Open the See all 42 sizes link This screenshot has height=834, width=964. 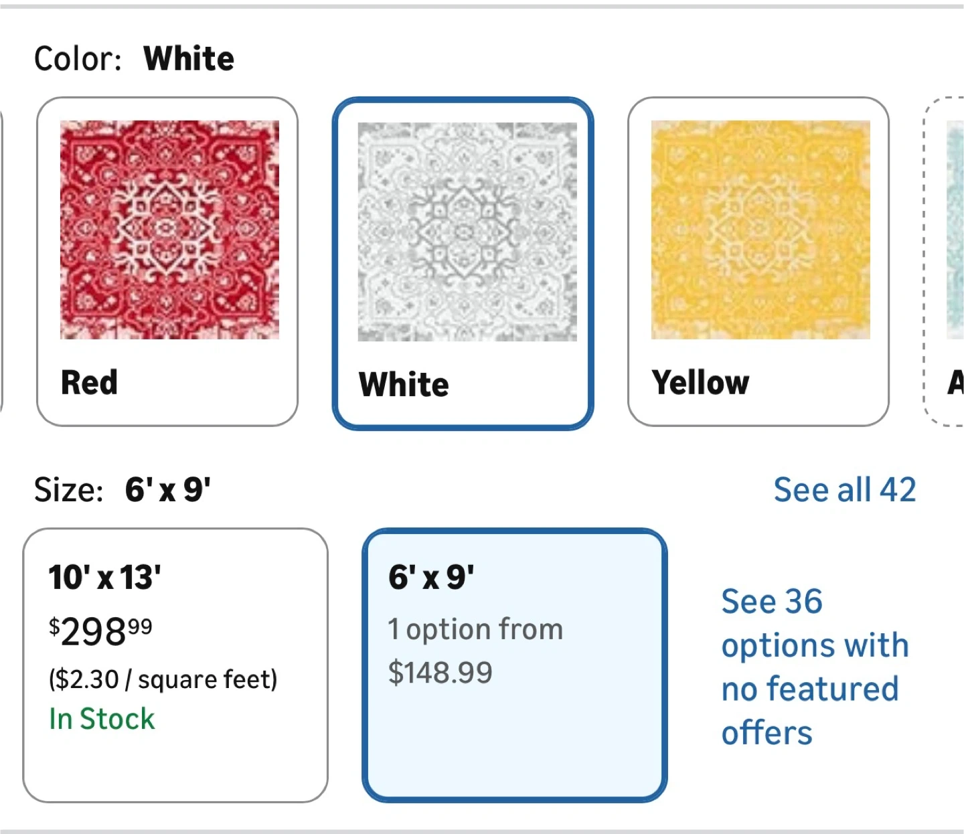tap(844, 490)
